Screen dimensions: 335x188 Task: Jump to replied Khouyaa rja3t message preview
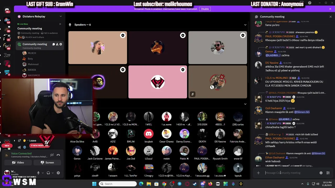[311, 93]
